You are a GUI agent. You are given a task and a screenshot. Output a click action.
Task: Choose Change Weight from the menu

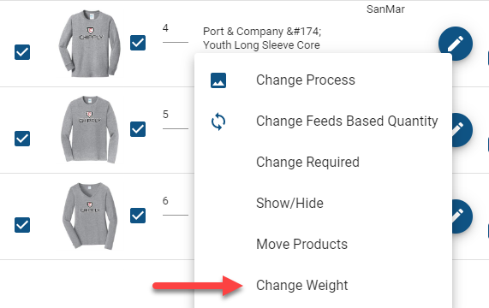[x=323, y=285]
